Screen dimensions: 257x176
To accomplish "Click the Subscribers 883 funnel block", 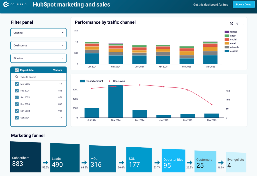I will [x=26, y=157].
